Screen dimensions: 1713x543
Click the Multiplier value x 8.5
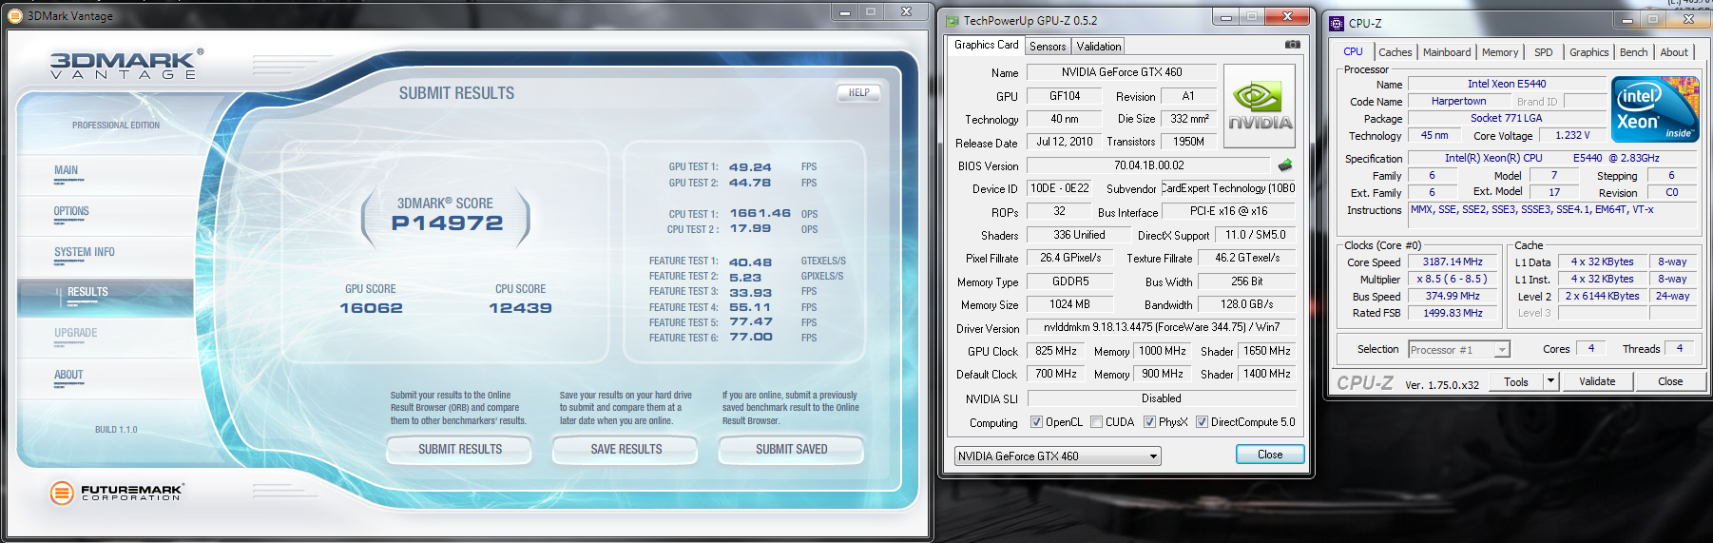pos(1453,279)
